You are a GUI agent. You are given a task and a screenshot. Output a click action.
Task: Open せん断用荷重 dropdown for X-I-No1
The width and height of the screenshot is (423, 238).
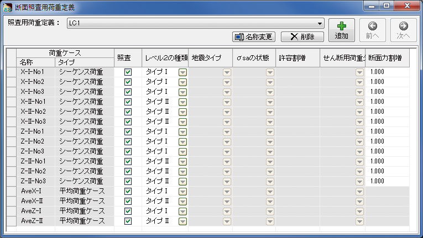(359, 72)
